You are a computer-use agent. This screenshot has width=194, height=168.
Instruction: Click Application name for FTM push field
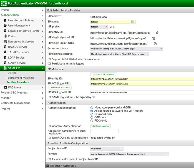point(104,131)
